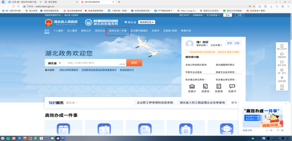Click the undo closed tab icon

[x=277, y=6]
